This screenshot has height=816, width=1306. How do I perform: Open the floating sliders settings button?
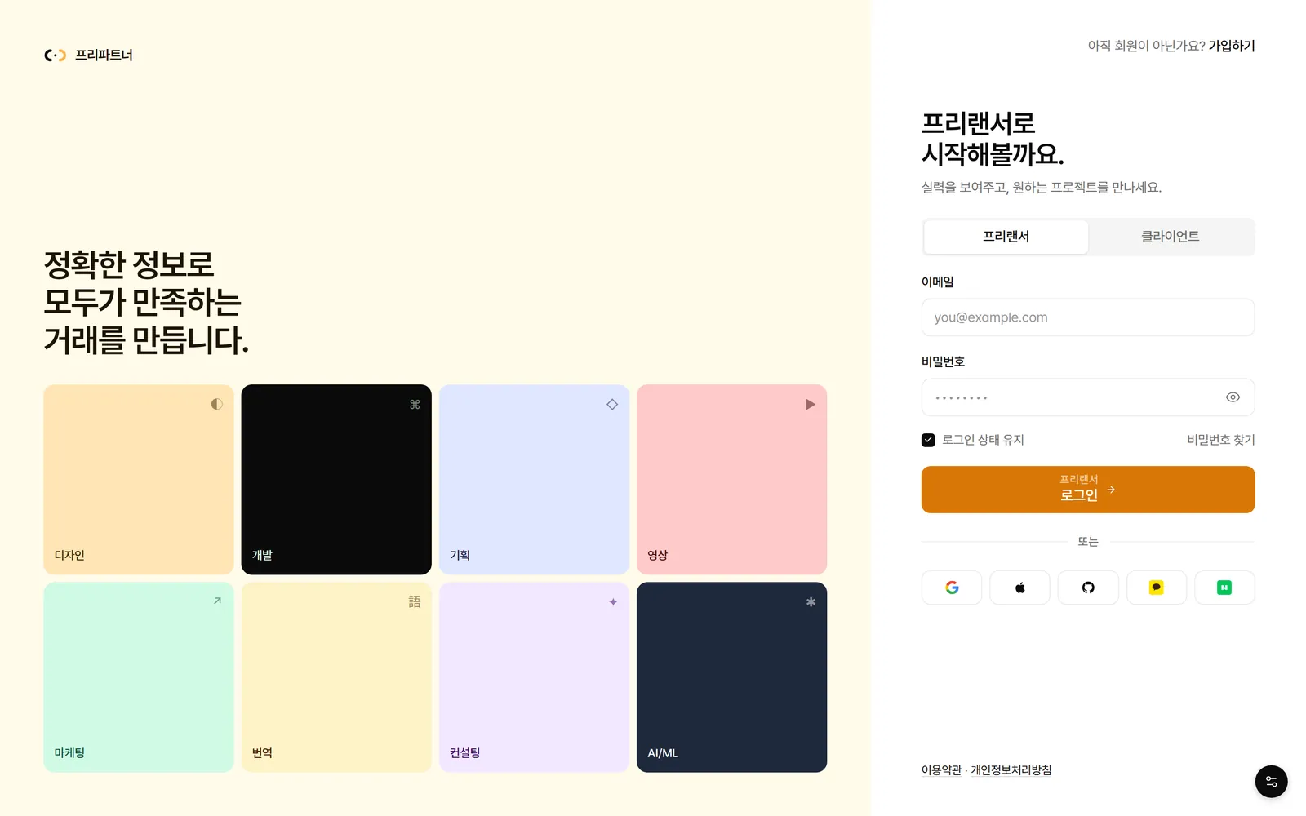1271,781
